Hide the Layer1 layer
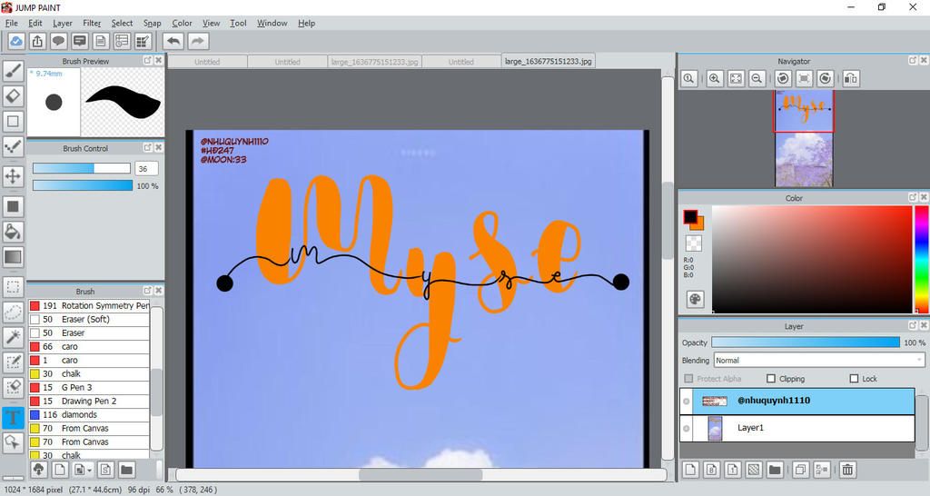The image size is (930, 496). tap(687, 429)
